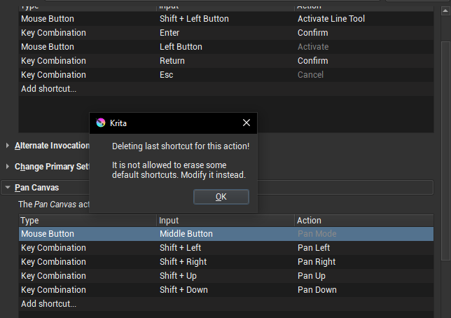Click OK in the Krita warning dialog

221,197
